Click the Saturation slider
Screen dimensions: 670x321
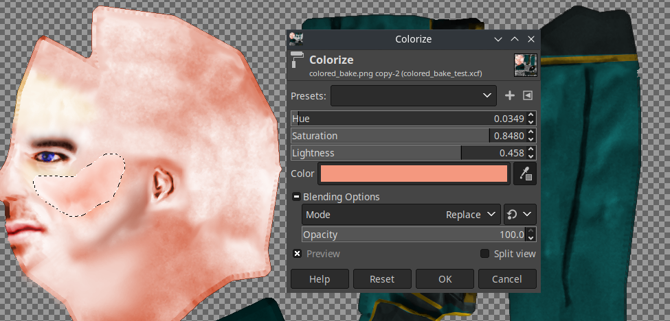pos(413,136)
